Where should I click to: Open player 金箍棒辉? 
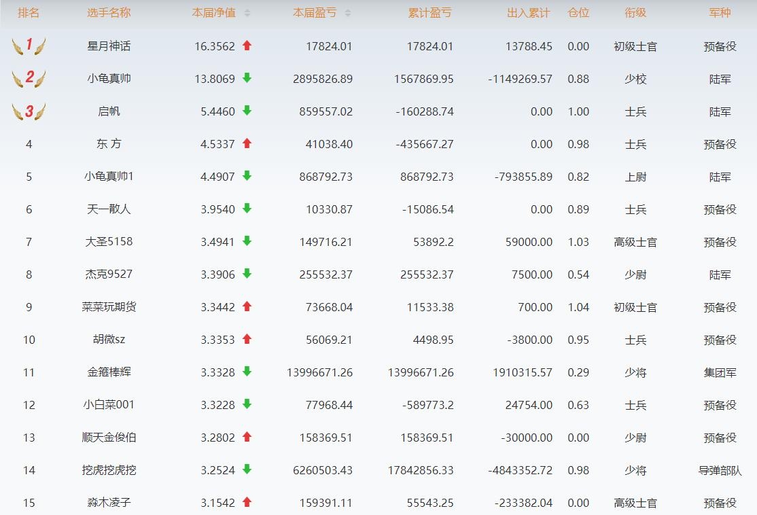coord(109,372)
